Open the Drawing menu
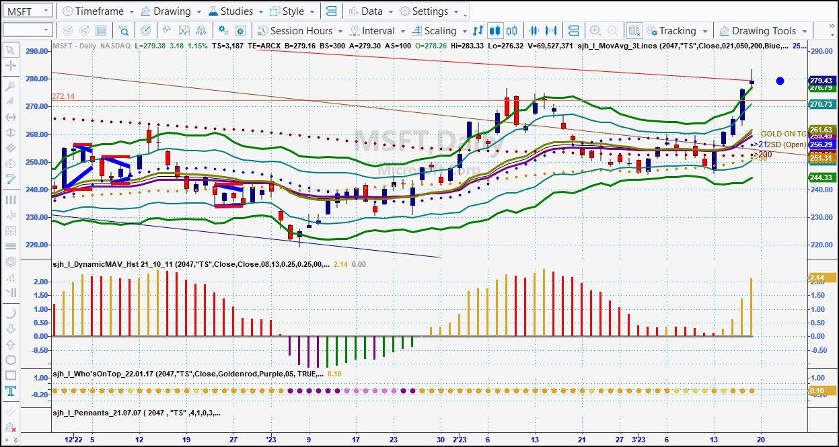Viewport: 839px width, 447px height. 171,11
